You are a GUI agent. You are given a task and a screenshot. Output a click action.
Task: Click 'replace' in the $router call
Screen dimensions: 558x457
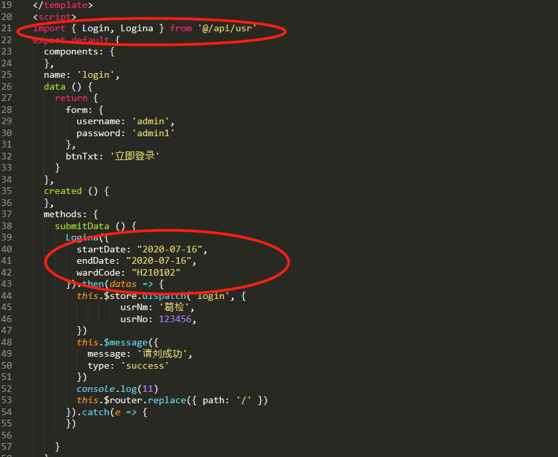click(x=167, y=401)
